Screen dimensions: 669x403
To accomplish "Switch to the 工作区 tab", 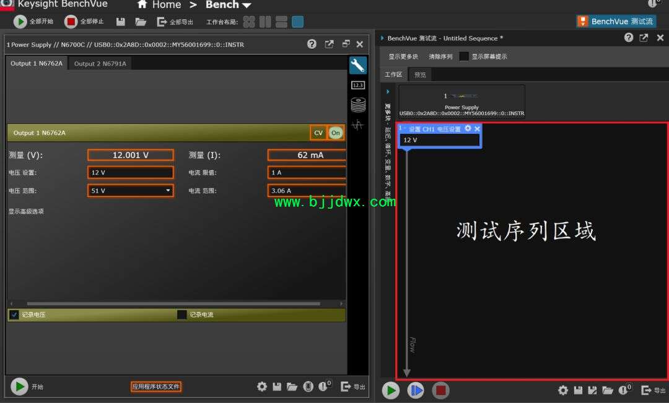I will point(393,75).
